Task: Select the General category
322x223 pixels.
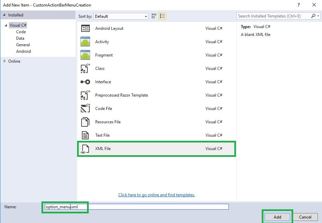Action: tap(23, 45)
